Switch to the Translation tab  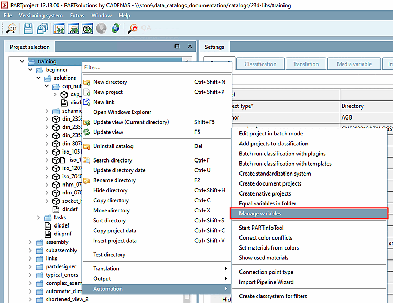point(306,64)
